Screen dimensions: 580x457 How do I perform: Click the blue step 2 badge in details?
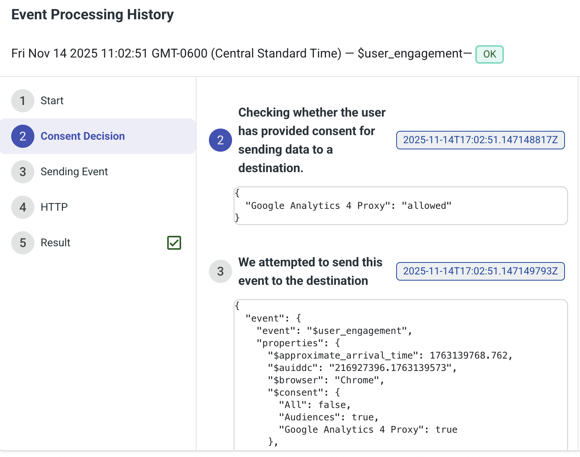(x=220, y=140)
